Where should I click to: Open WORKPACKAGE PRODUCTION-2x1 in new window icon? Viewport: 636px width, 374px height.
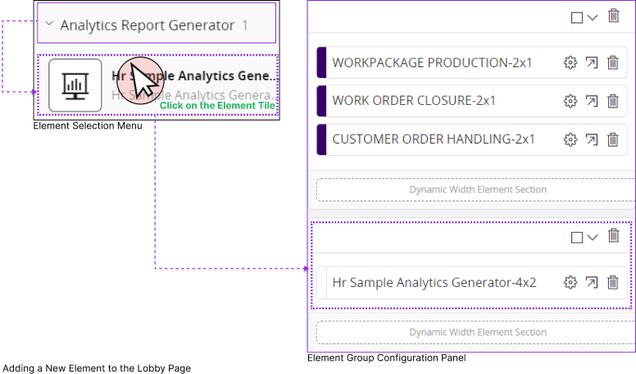point(592,63)
